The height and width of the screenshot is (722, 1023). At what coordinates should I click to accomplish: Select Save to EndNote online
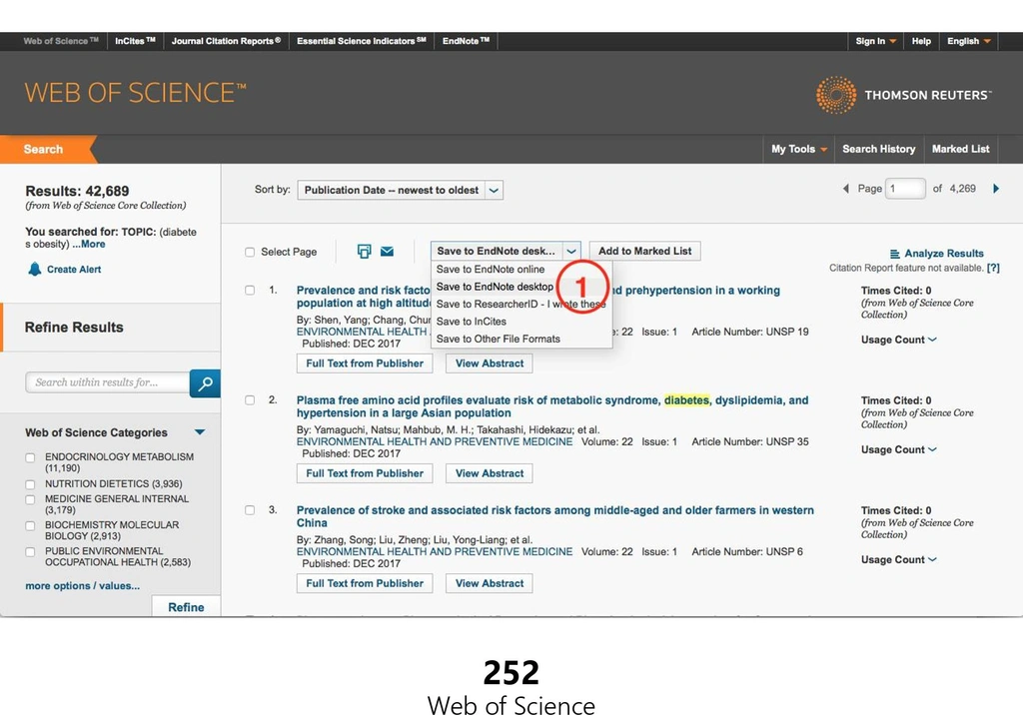click(x=491, y=270)
